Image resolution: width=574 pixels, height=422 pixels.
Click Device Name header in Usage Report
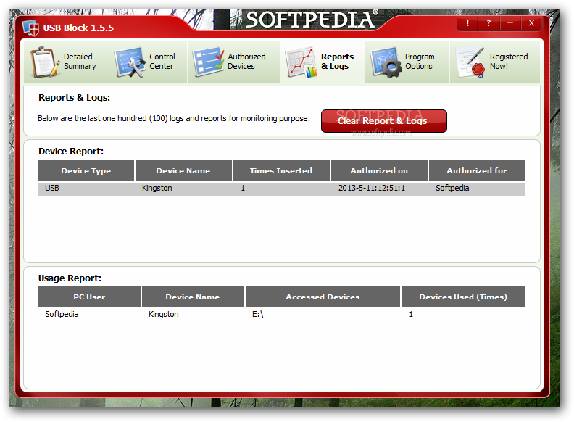tap(193, 297)
